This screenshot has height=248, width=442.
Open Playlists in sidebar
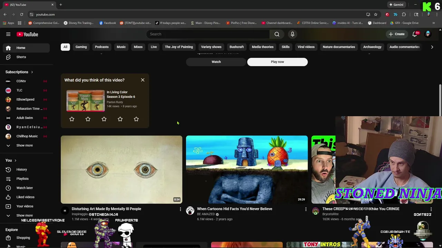coord(27,179)
